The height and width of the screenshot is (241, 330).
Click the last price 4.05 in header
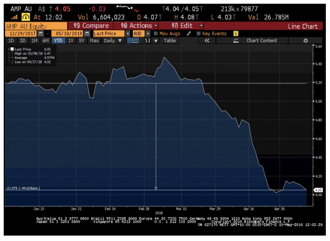(63, 9)
